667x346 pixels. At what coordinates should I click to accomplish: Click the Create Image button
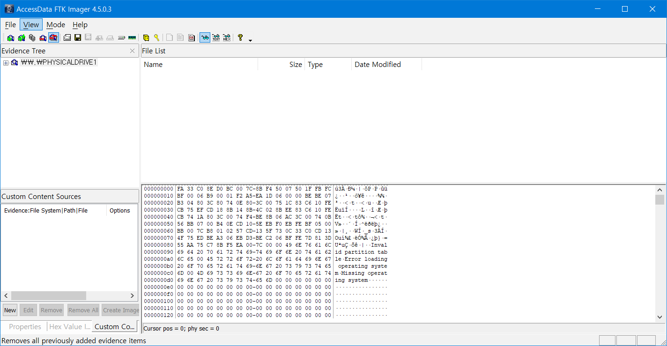click(120, 310)
